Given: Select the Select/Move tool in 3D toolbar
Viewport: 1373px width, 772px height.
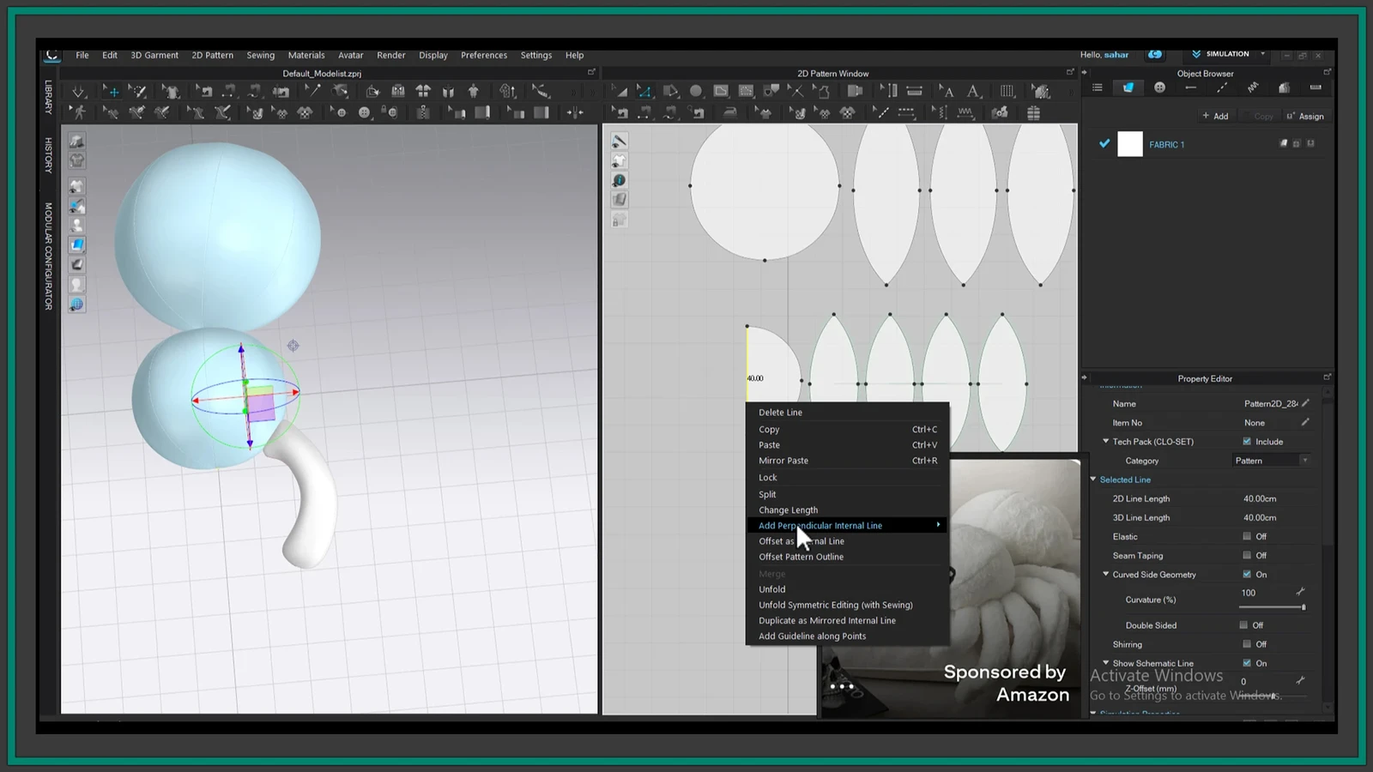Looking at the screenshot, I should tap(112, 91).
